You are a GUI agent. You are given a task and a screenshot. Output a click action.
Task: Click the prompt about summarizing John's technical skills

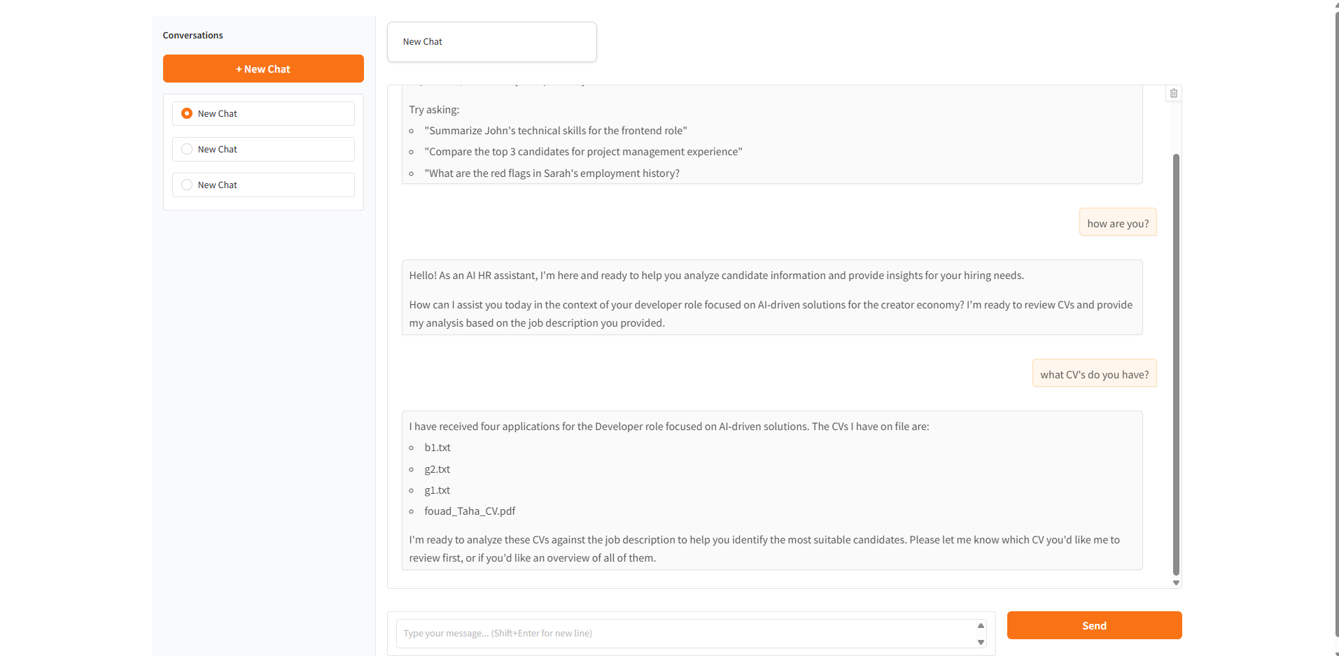pos(555,130)
